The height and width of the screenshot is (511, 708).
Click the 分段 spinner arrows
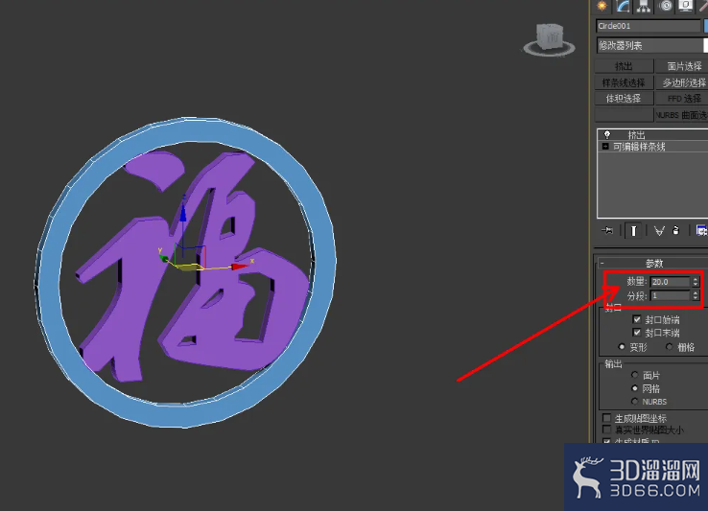(x=696, y=295)
